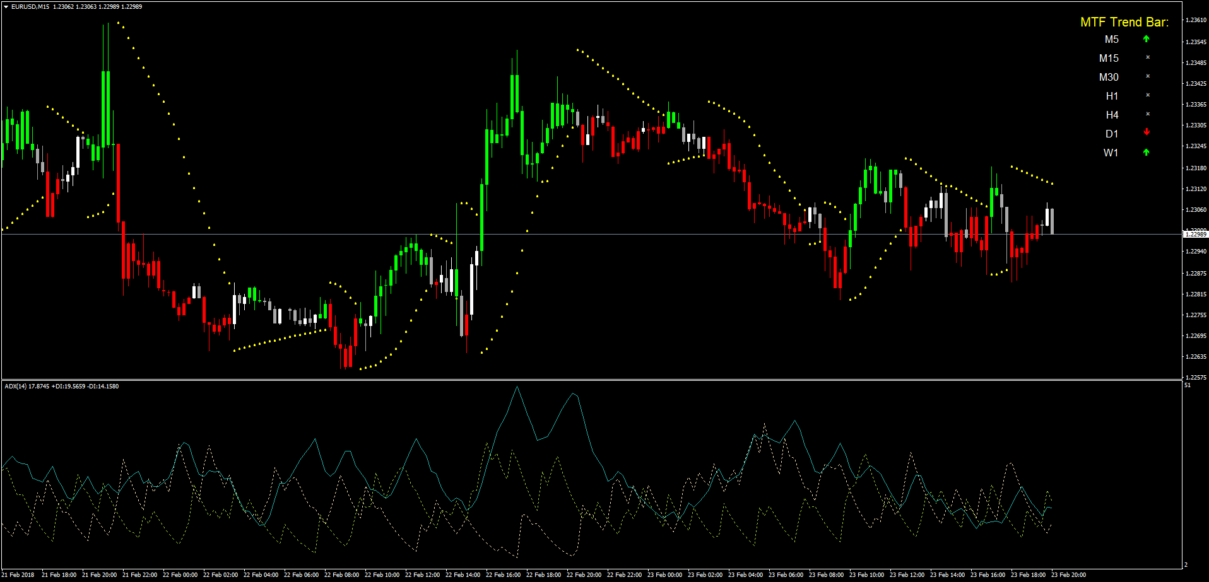Viewport: 1209px width, 582px height.
Task: Click the 1.23610 price axis label
Action: pos(1196,20)
